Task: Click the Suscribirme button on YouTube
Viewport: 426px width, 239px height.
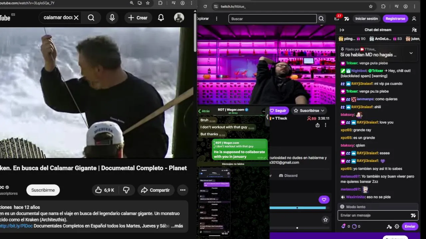Action: pyautogui.click(x=43, y=190)
